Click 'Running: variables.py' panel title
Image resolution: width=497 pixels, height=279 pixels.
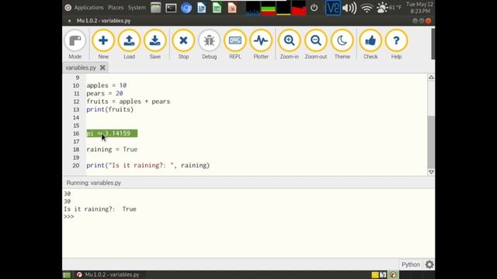tap(94, 183)
